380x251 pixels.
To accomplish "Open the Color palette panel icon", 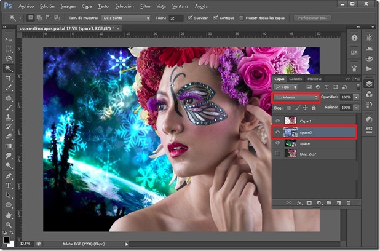I will click(370, 58).
